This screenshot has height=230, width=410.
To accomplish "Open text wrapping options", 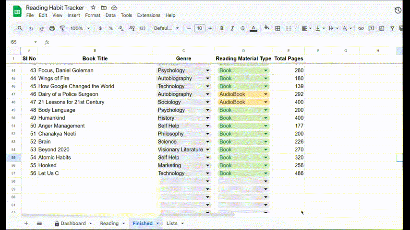I will coord(333,28).
